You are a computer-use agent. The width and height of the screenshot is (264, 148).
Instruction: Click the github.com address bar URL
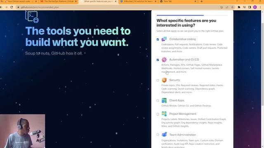click(x=40, y=7)
